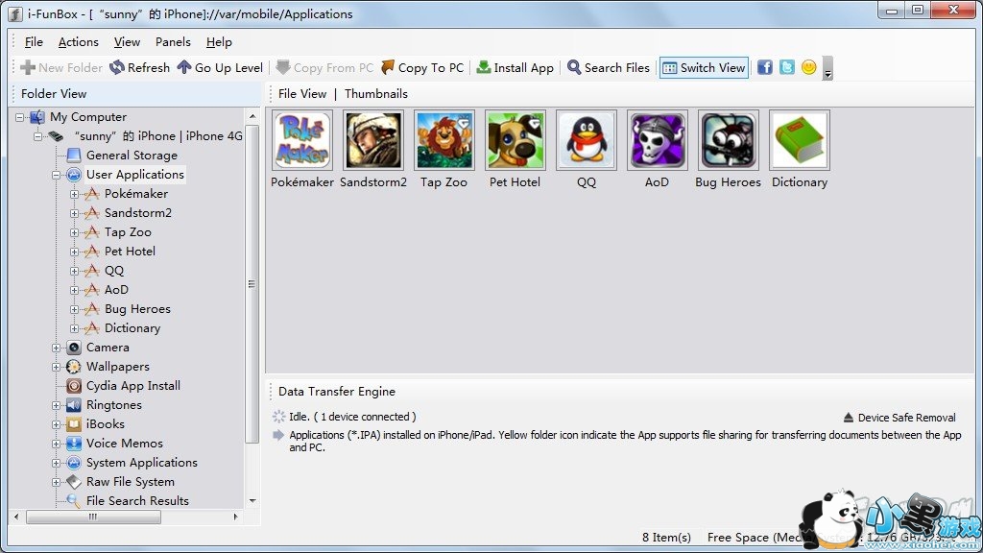Image resolution: width=983 pixels, height=553 pixels.
Task: Expand the Tap Zoo tree node
Action: click(x=75, y=232)
